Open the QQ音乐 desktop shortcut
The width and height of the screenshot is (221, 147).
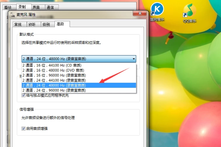click(190, 13)
